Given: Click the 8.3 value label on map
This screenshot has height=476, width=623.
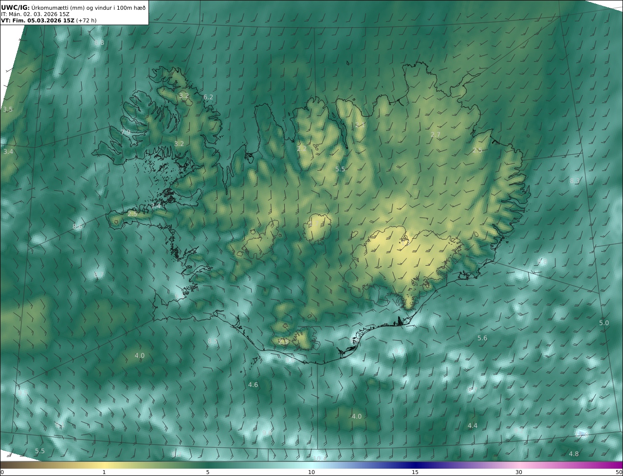Looking at the screenshot, I should click(x=574, y=181).
